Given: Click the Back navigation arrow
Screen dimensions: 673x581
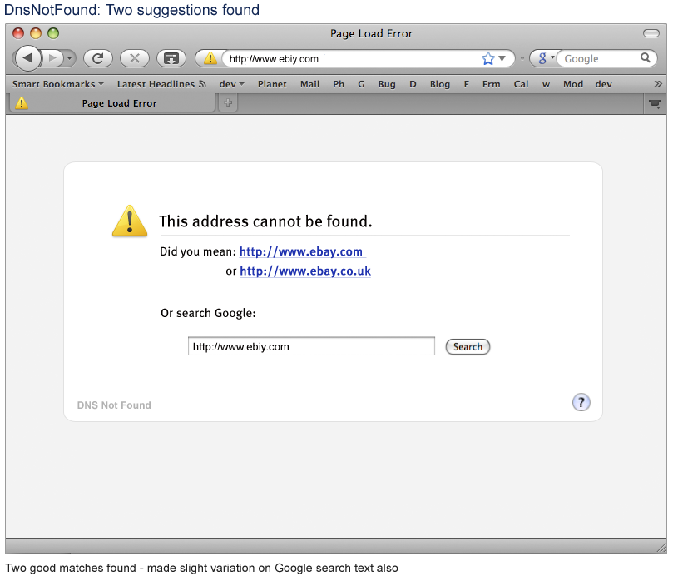Looking at the screenshot, I should [x=27, y=58].
